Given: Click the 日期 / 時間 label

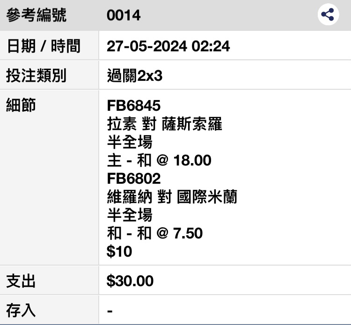Looking at the screenshot, I should tap(44, 46).
